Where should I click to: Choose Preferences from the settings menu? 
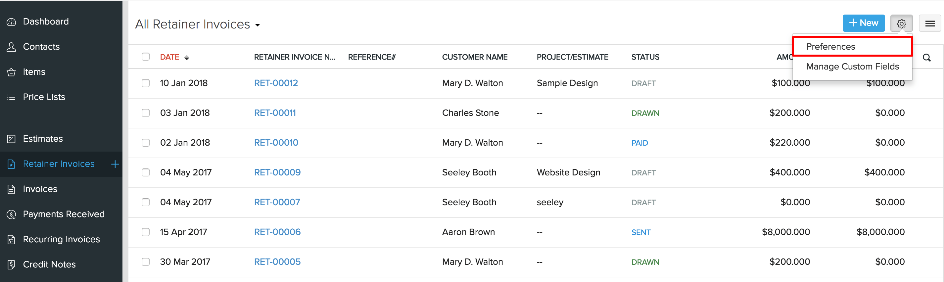(830, 47)
